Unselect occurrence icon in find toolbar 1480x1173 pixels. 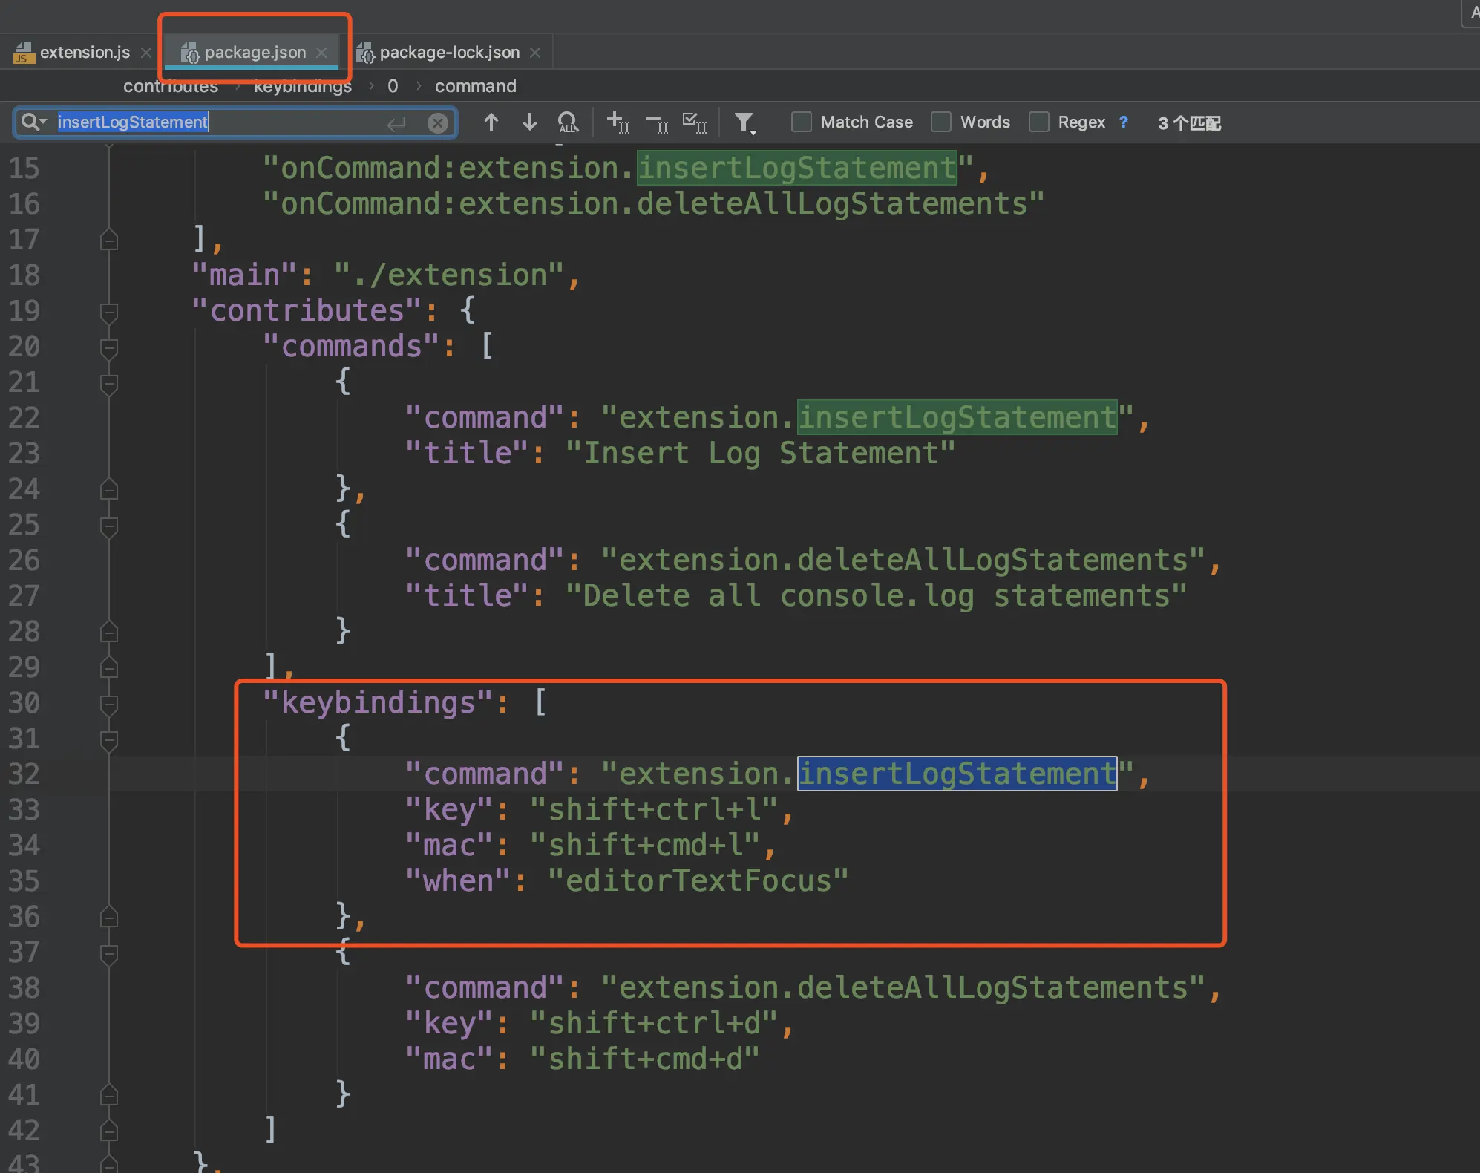coord(657,123)
